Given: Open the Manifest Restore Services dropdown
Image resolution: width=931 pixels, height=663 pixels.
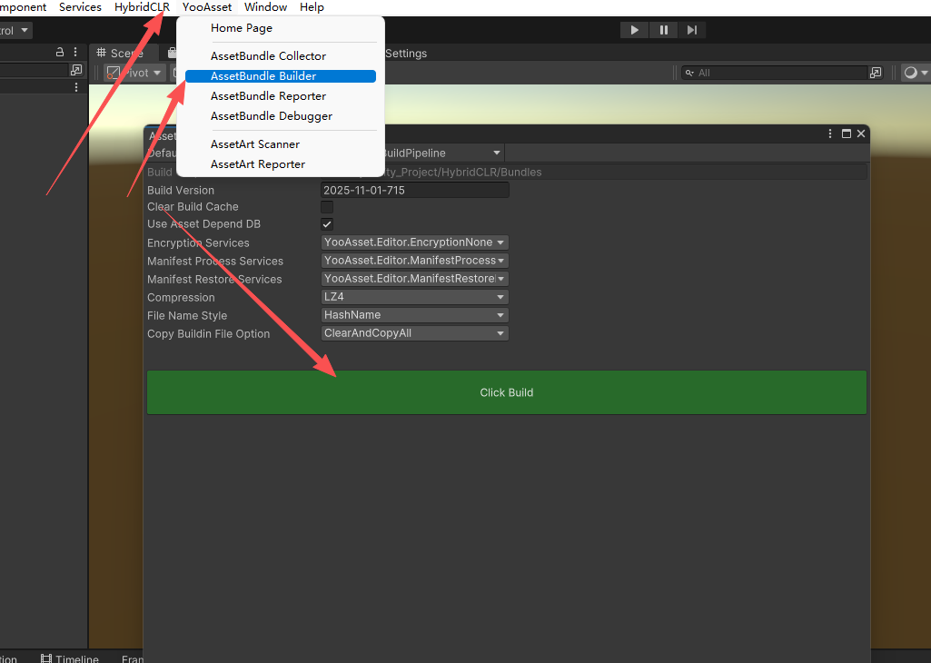Looking at the screenshot, I should tap(414, 279).
